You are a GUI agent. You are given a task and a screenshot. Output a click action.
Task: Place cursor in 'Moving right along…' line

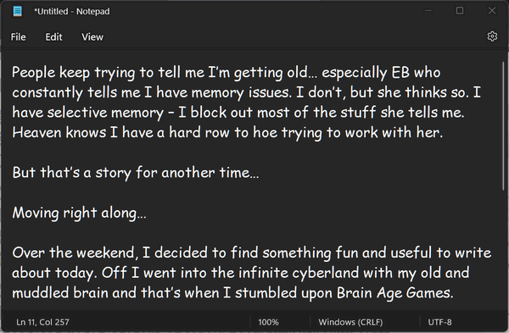click(79, 213)
